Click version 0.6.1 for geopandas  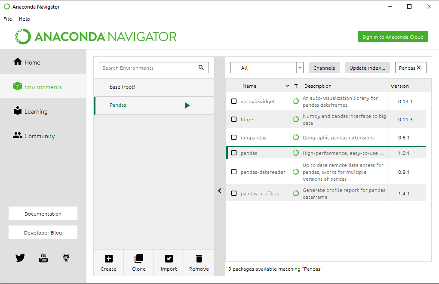404,138
